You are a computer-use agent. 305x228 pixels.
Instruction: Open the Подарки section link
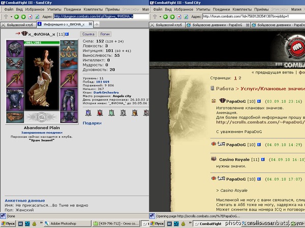pos(92,123)
